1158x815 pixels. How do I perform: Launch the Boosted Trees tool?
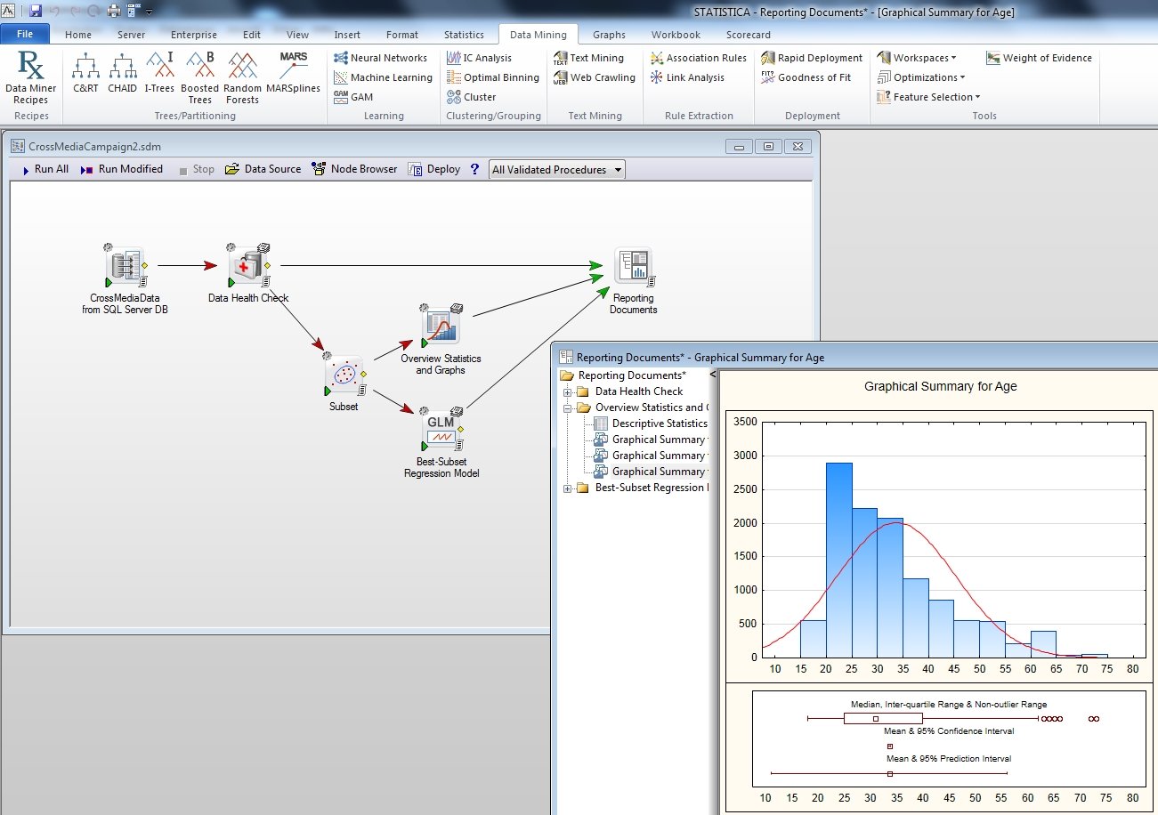tap(199, 77)
